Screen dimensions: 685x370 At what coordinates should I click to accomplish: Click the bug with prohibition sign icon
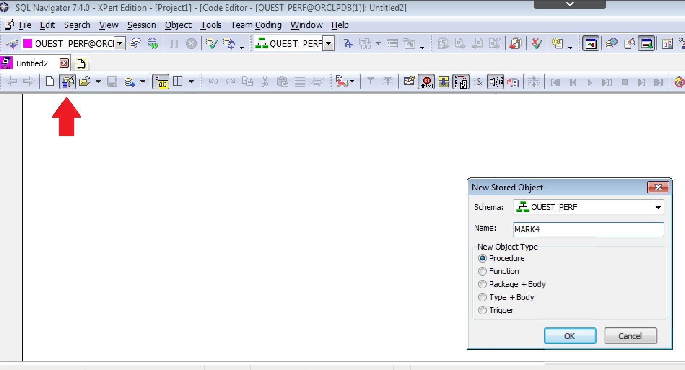coord(679,82)
